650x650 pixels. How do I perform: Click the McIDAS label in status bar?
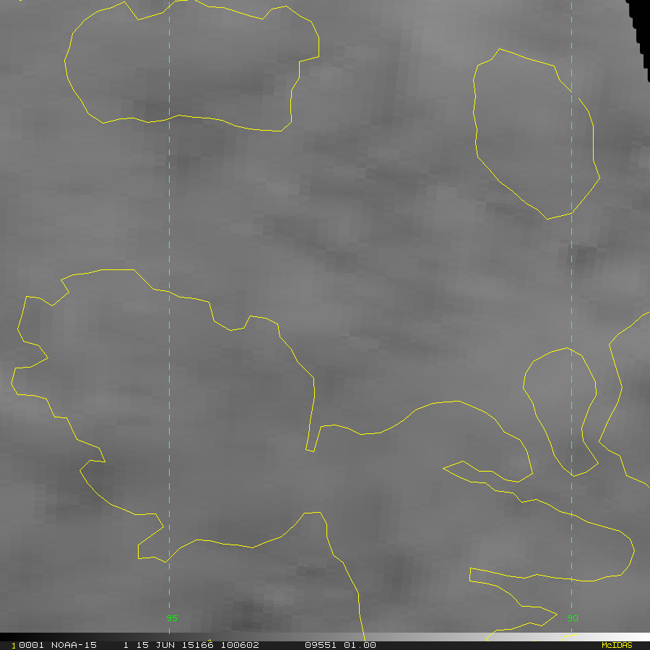[616, 645]
